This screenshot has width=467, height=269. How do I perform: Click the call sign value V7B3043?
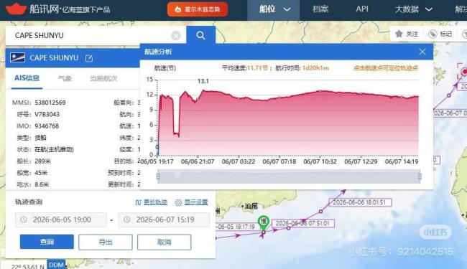tap(47, 114)
